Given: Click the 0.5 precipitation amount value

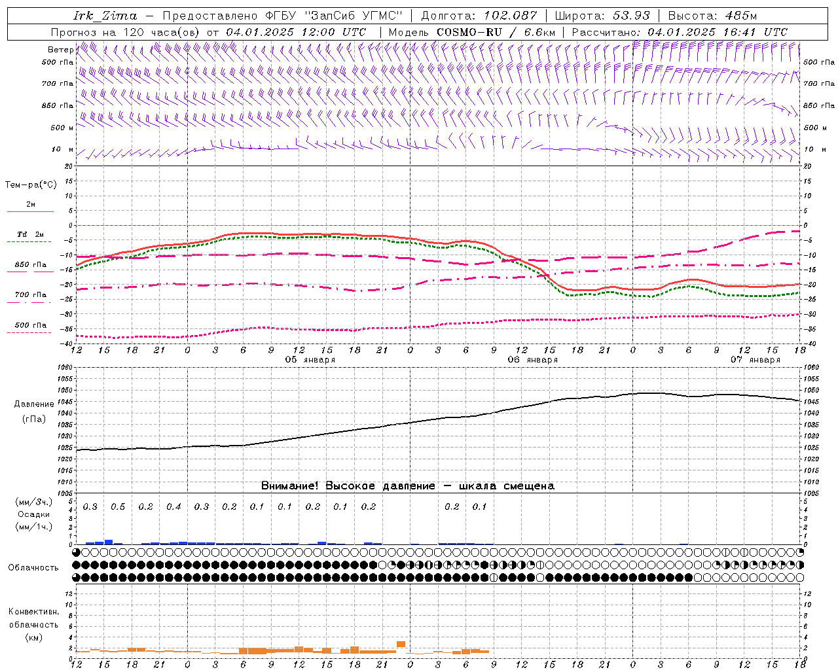Looking at the screenshot, I should click(118, 507).
